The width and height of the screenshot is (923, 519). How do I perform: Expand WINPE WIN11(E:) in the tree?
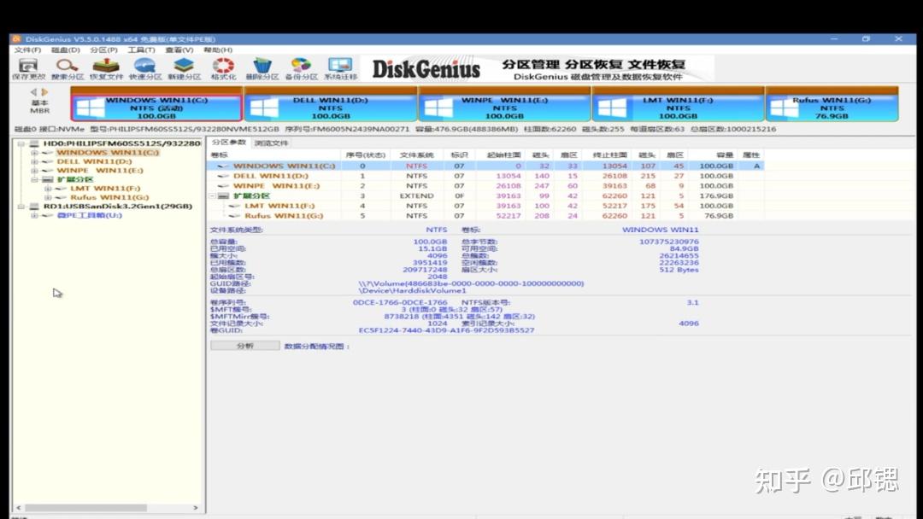click(34, 171)
